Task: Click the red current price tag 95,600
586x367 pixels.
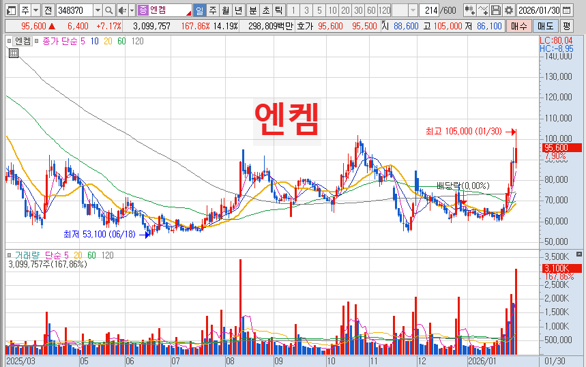Action: pos(561,147)
